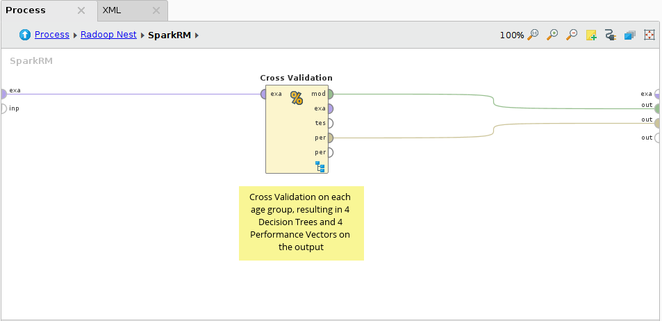Expand arrow after SparkRM breadcrumb

click(x=197, y=35)
